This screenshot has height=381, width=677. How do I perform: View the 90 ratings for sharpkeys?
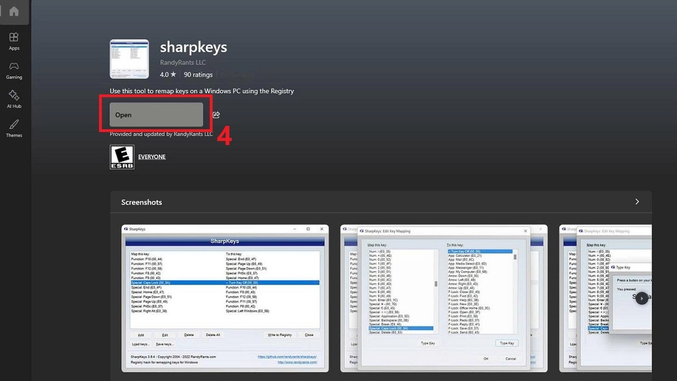tap(198, 75)
